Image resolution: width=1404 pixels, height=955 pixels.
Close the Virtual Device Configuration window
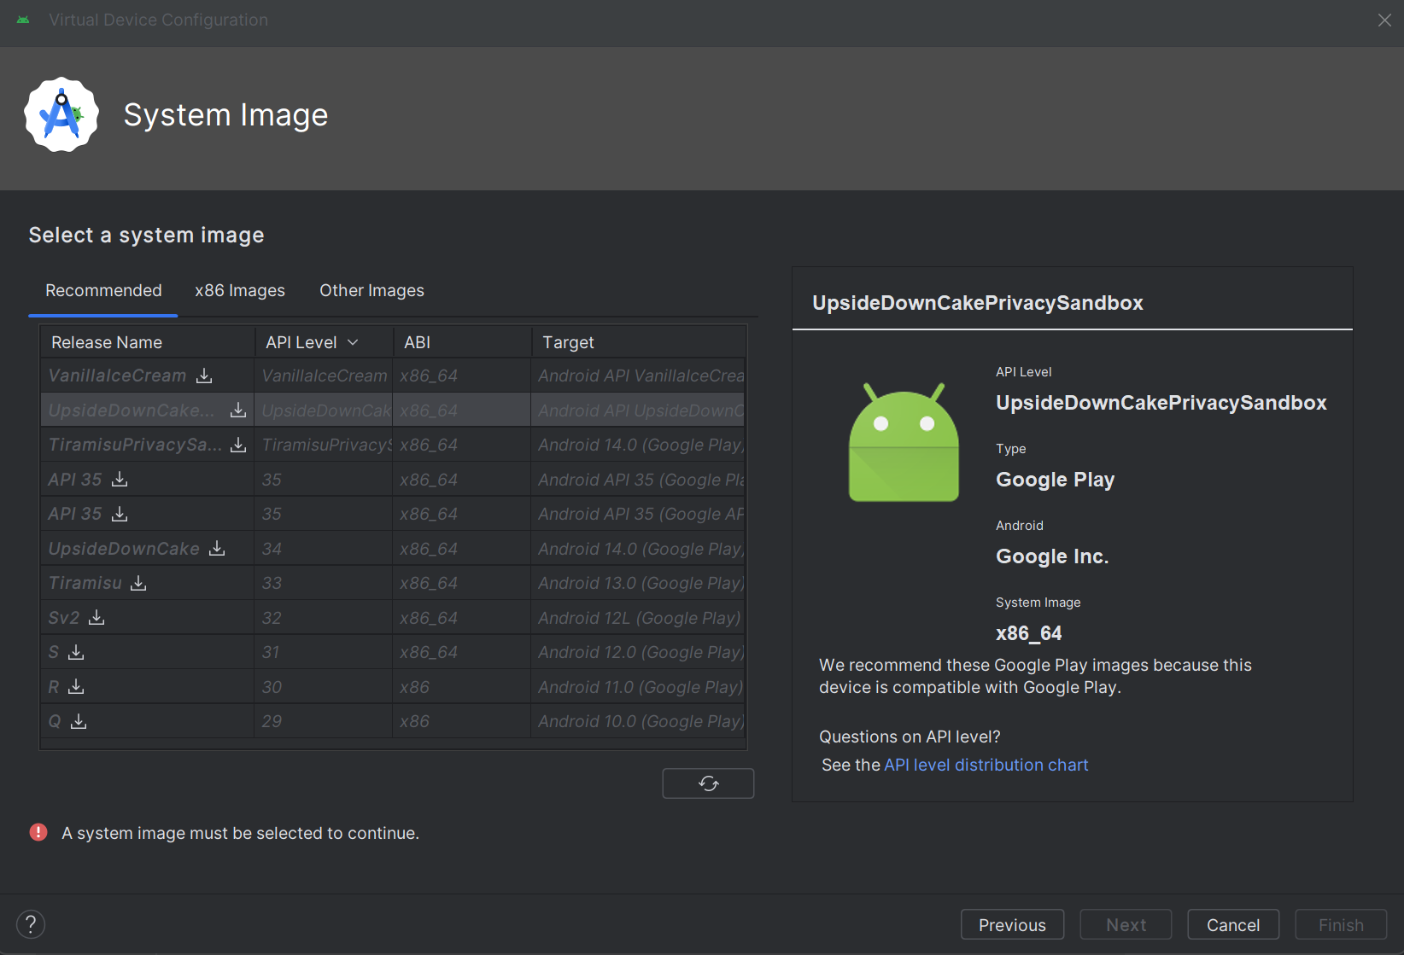1384,20
